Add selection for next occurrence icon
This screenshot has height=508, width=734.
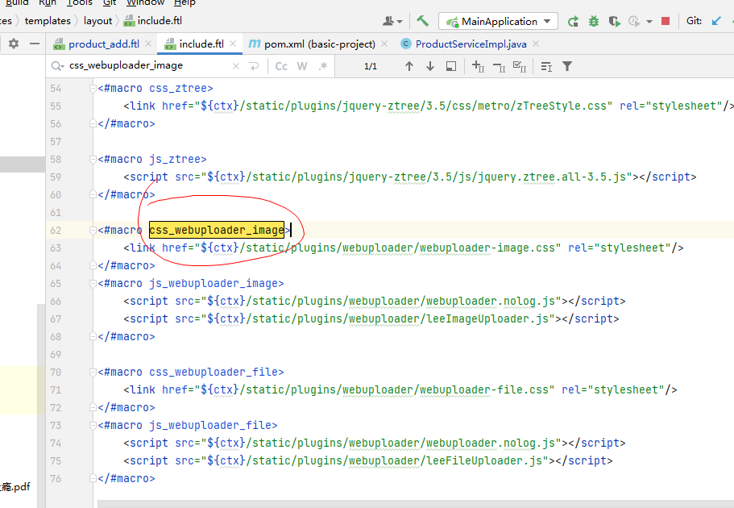[478, 66]
